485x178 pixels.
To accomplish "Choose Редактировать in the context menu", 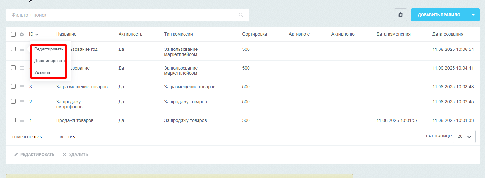I will pos(49,49).
